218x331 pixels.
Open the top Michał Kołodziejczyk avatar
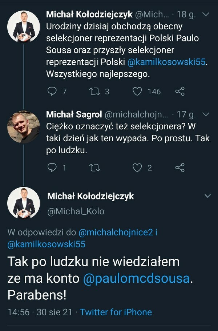(23, 27)
